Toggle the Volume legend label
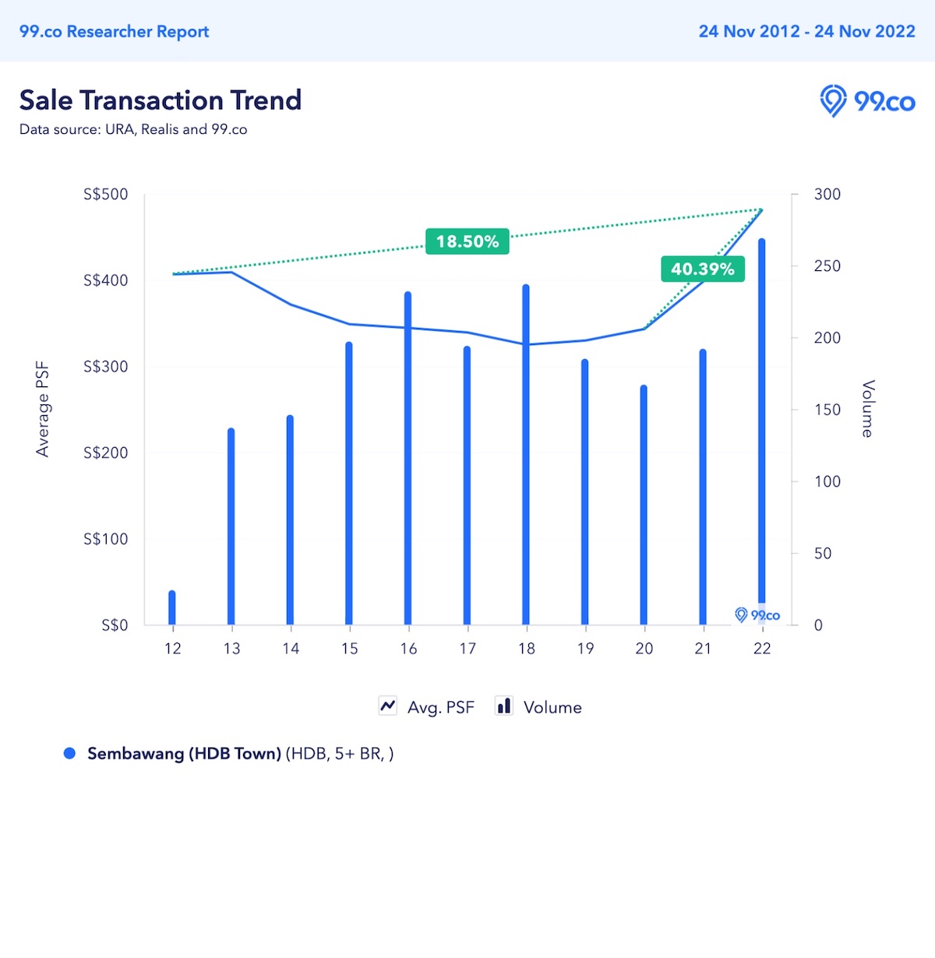 [x=552, y=707]
